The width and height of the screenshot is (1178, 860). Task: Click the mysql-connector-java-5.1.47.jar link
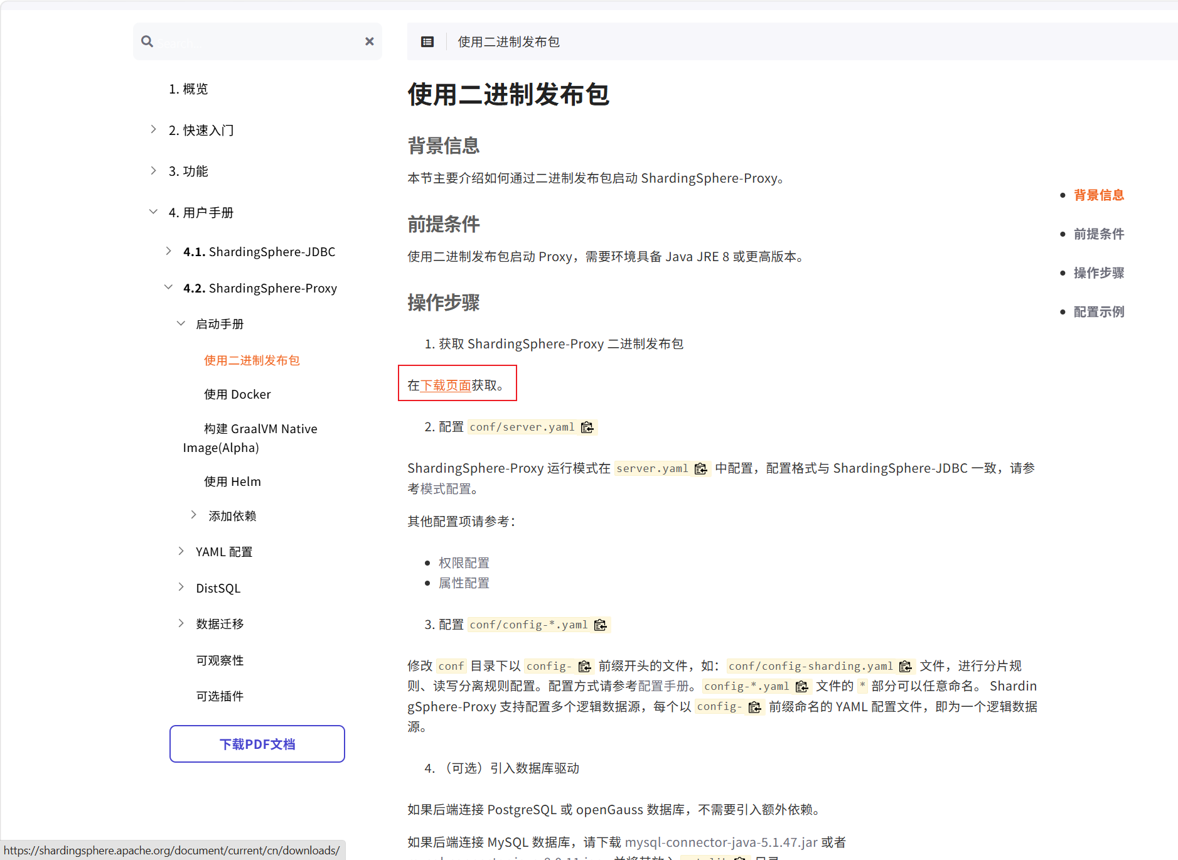point(721,842)
